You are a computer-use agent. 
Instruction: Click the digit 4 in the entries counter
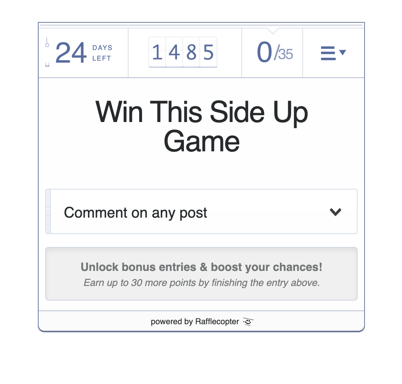[174, 52]
